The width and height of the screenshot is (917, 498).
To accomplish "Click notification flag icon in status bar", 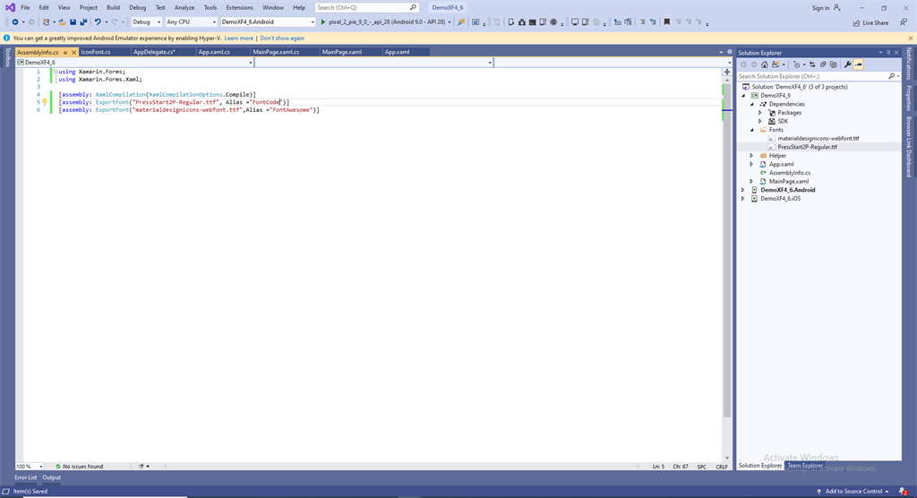I will (x=904, y=491).
